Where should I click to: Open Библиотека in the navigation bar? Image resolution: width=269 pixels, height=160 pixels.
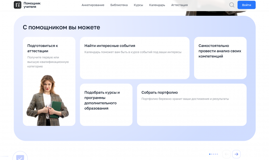coord(119,5)
